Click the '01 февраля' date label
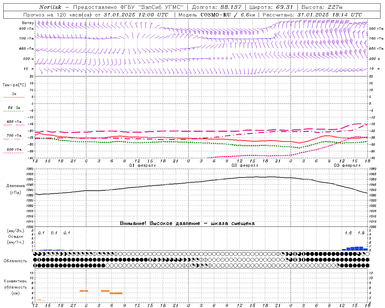 click(x=143, y=165)
